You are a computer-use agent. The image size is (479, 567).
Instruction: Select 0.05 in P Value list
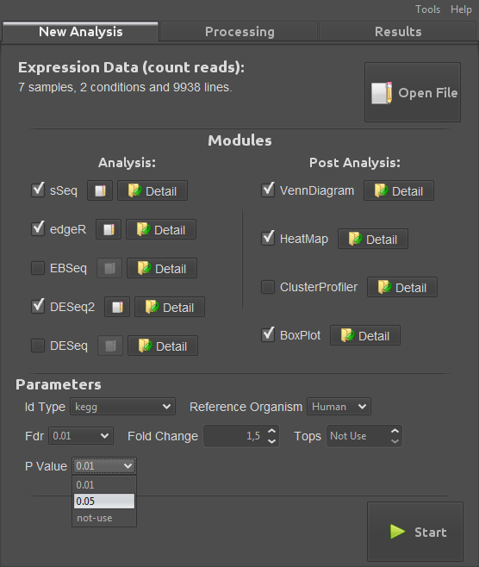tap(104, 502)
